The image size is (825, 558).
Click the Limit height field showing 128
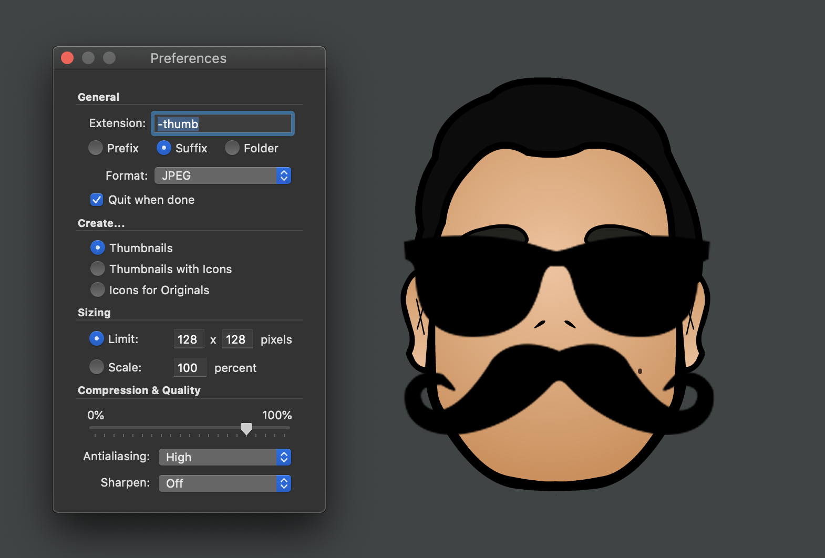point(237,339)
